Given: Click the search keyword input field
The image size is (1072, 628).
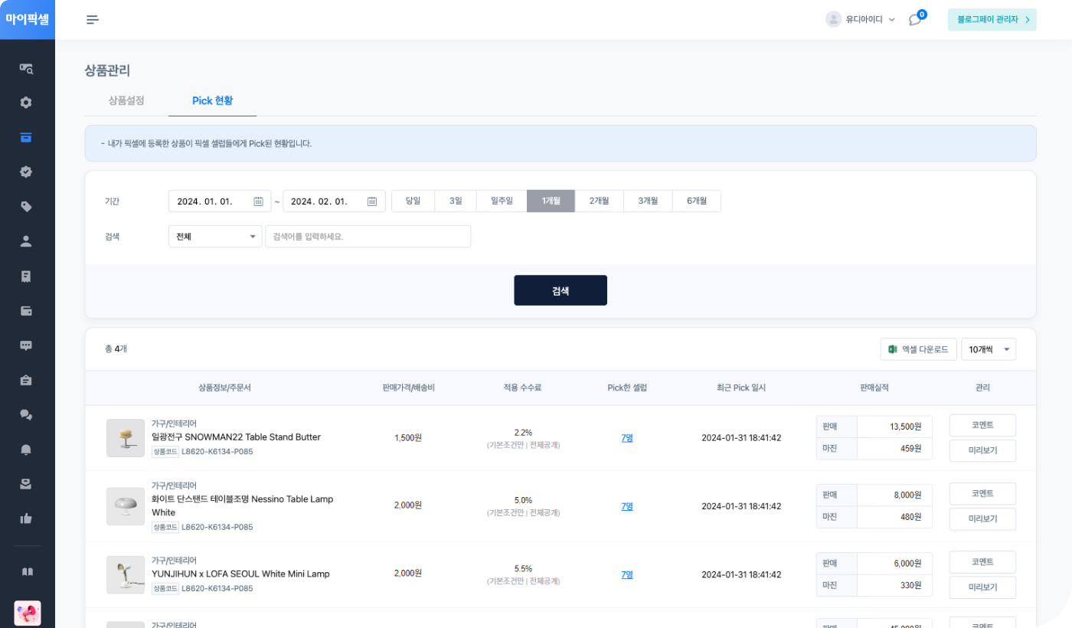Looking at the screenshot, I should (x=368, y=237).
